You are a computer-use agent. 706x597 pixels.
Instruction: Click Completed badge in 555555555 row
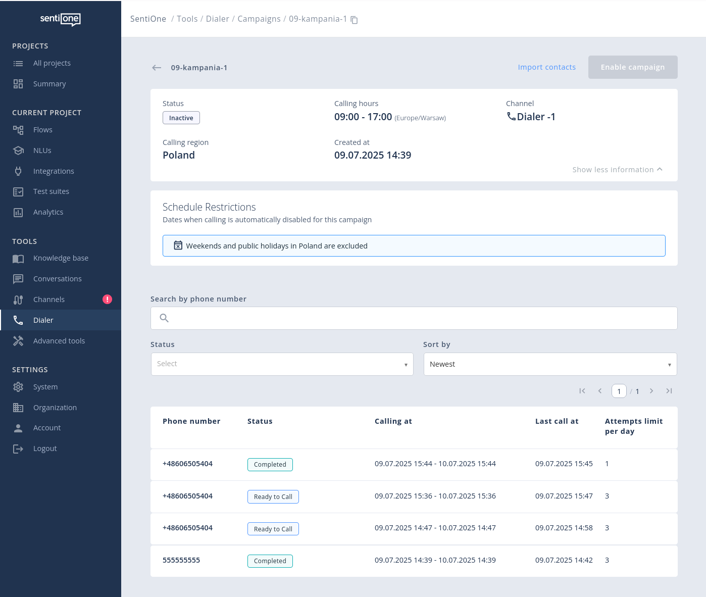coord(270,561)
